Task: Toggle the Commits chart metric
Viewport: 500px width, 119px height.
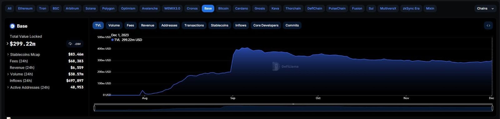Action: 292,25
